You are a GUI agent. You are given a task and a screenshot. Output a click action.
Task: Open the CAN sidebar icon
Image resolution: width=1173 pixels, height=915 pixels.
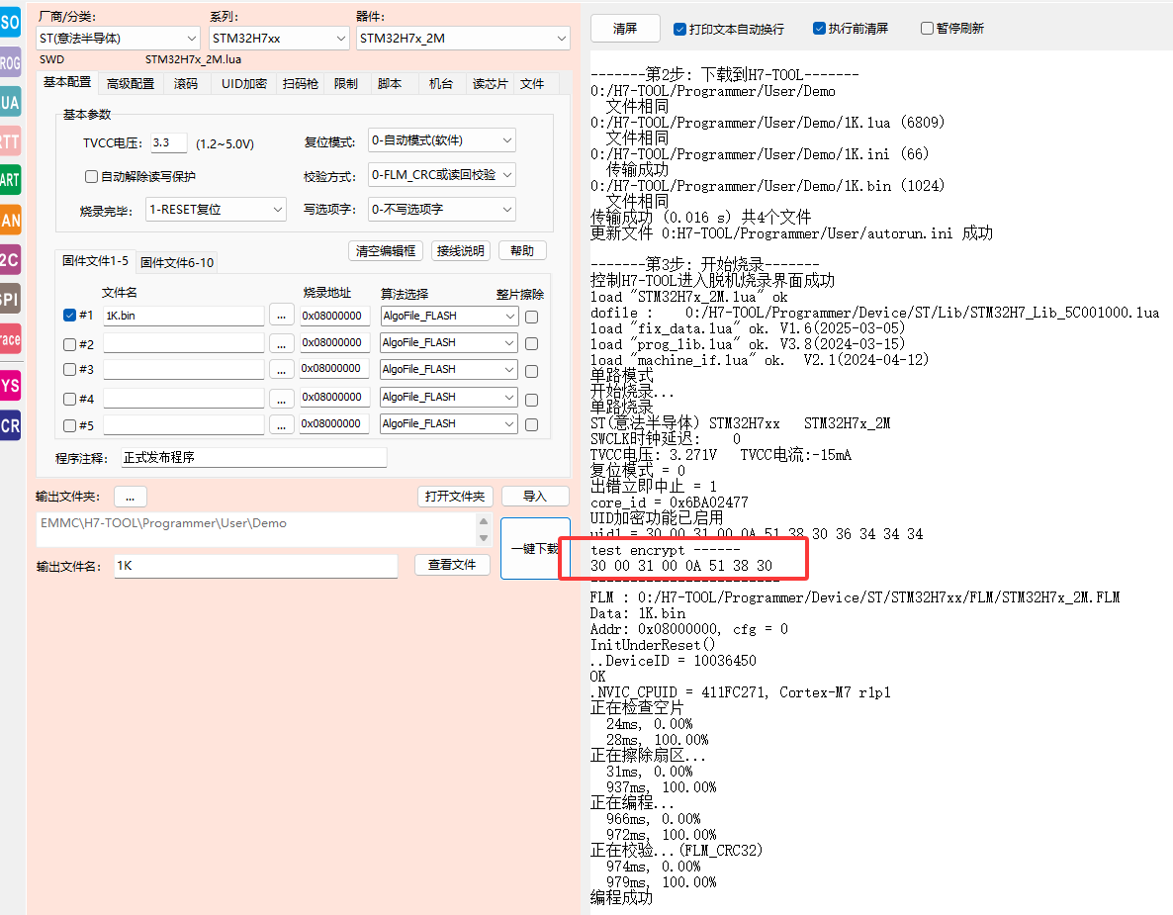(10, 220)
